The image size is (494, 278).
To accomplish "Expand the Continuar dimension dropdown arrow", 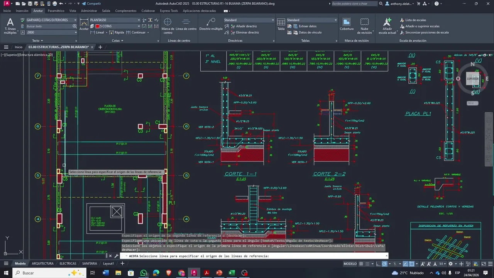I will (148, 32).
